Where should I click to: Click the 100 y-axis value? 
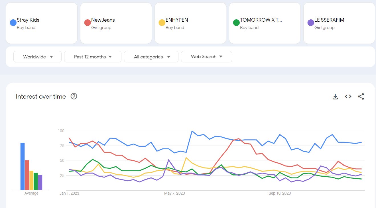pos(61,131)
